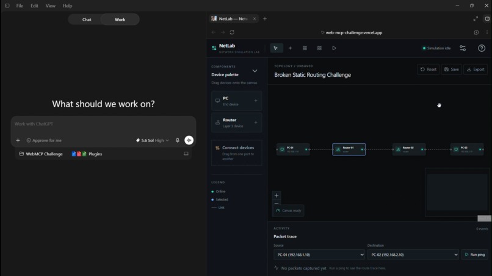Click the Canvas ready status label
Screen dimensions: 492x276
288,211
